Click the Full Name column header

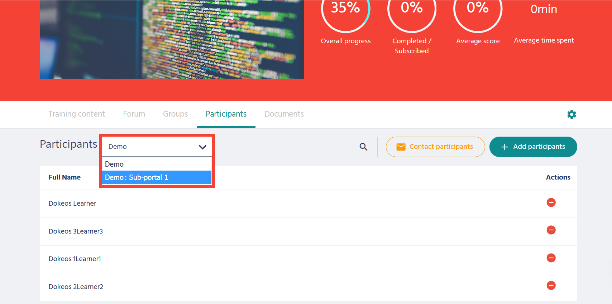pyautogui.click(x=64, y=177)
